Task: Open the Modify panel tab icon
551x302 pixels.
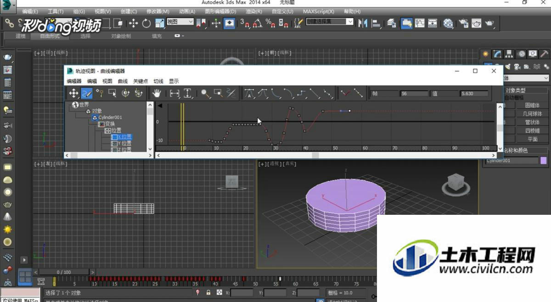Action: (497, 54)
